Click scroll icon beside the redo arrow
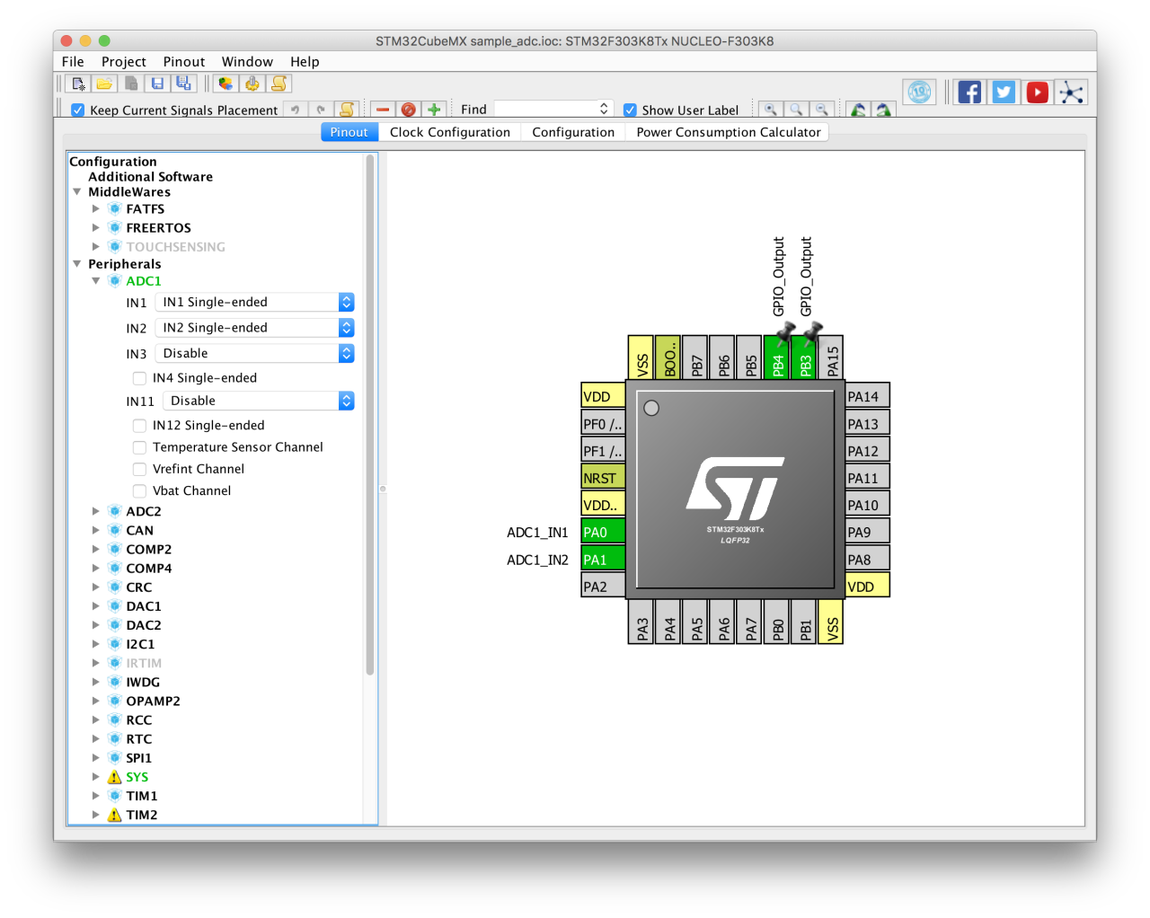1150x918 pixels. 347,110
